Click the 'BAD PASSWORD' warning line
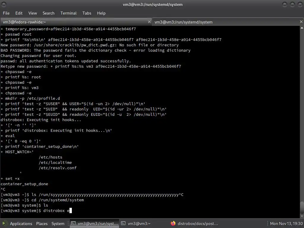304x228 pixels. pyautogui.click(x=96, y=50)
